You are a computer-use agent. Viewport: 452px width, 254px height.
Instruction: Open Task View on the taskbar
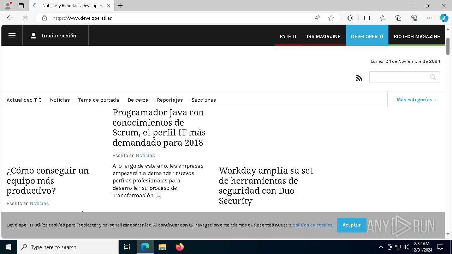(x=127, y=247)
